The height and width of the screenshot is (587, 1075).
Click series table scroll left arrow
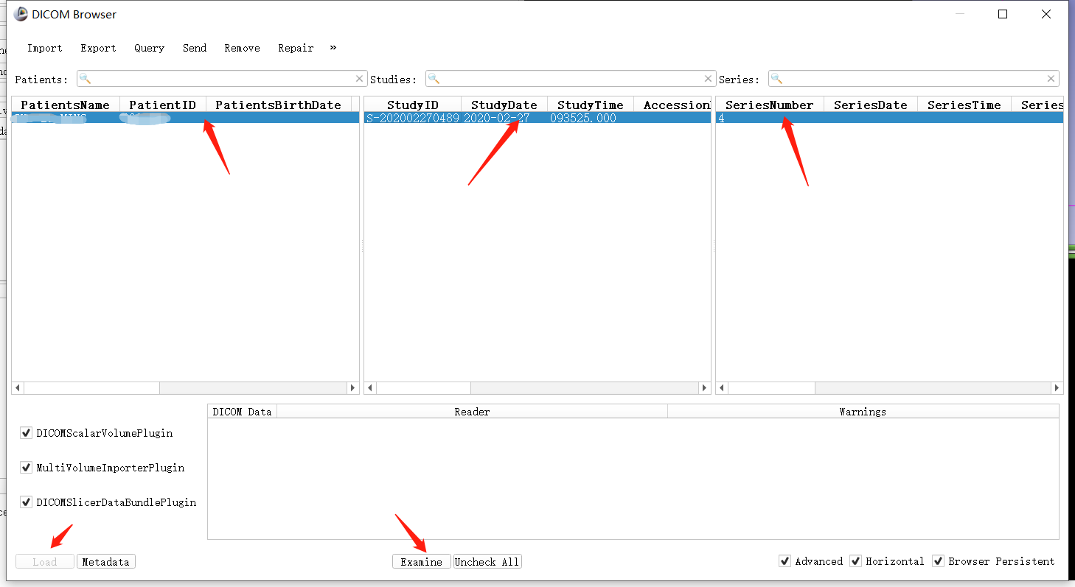tap(722, 387)
